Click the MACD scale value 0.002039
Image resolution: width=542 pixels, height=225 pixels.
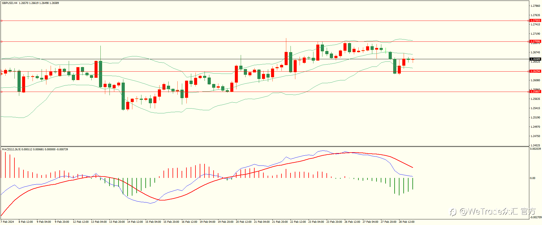pos(535,149)
